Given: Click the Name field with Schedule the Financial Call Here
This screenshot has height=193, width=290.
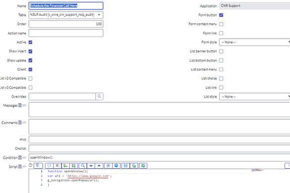Looking at the screenshot, I should coord(66,6).
